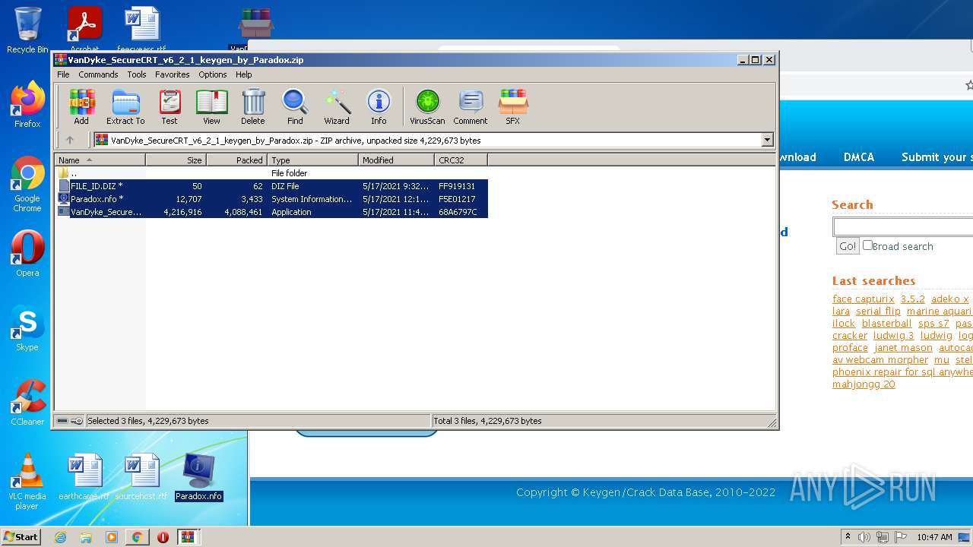973x547 pixels.
Task: Open the Help menu
Action: point(243,74)
